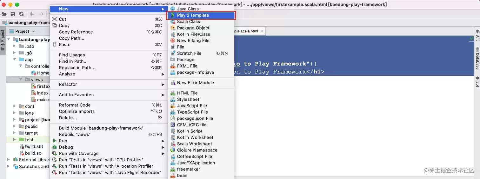Expand the public folder

(14, 126)
